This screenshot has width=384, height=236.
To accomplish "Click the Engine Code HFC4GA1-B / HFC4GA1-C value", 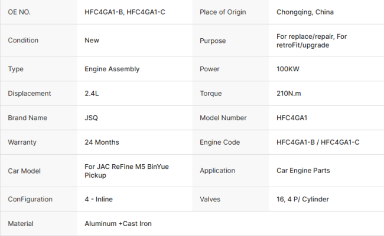I will 318,142.
